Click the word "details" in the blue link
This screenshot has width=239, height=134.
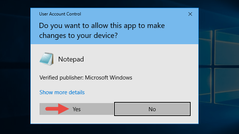pos(77,92)
